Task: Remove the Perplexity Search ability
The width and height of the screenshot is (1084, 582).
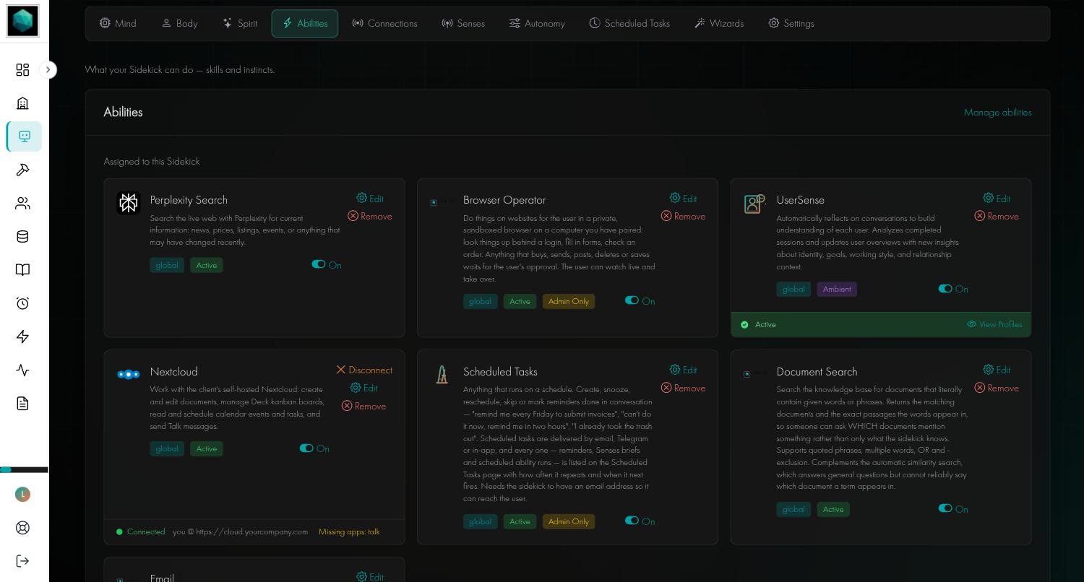Action: coord(370,216)
